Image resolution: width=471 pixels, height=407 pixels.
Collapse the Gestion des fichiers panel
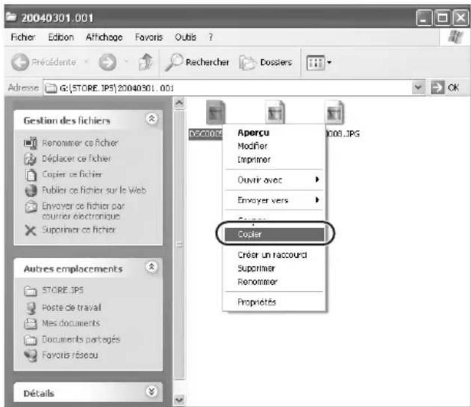tap(152, 119)
